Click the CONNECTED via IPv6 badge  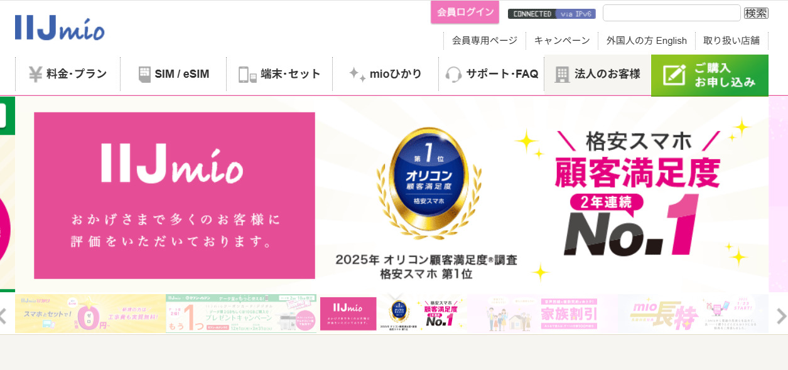point(551,14)
